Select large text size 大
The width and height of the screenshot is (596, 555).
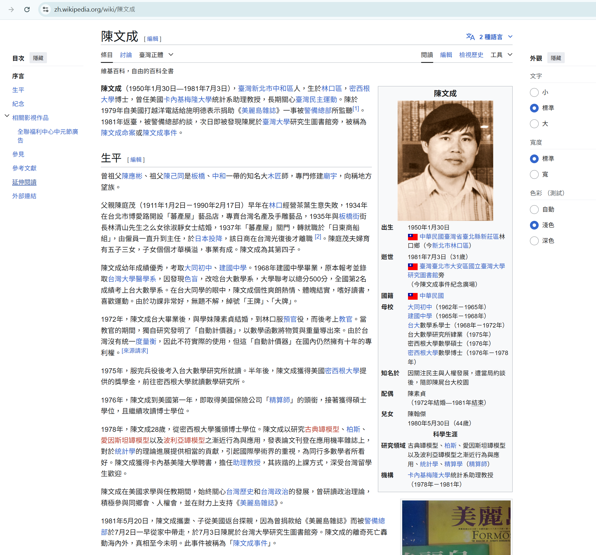[x=534, y=123]
